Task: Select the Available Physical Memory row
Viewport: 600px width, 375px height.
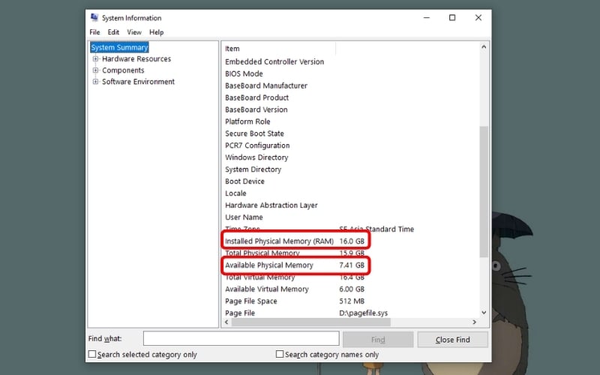Action: (350, 265)
